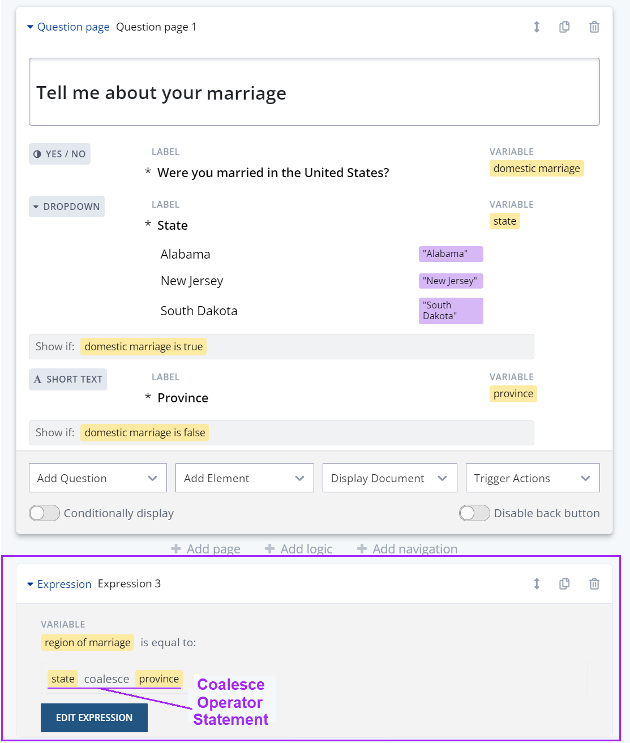Open the Add Question dropdown
The image size is (630, 743).
[98, 478]
